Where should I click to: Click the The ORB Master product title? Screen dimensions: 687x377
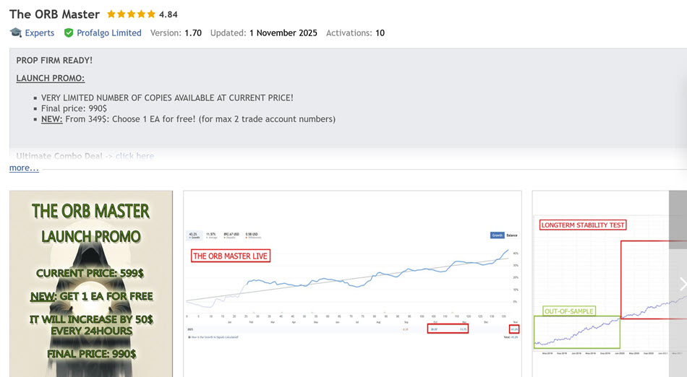54,14
